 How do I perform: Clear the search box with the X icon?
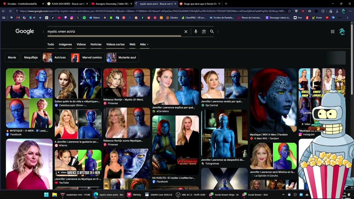coord(186,32)
